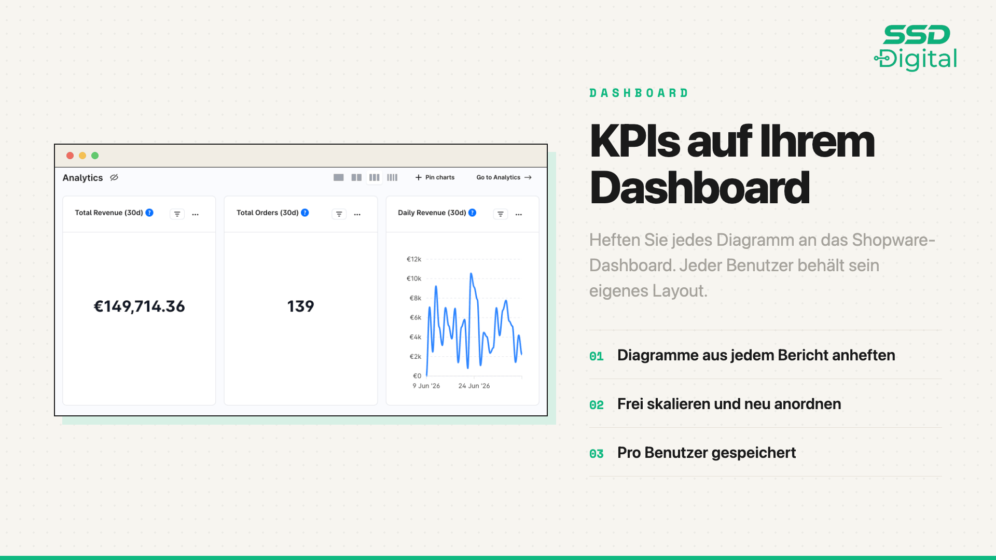Open the Go to Analytics link
Viewport: 996px width, 560px height.
coord(504,177)
